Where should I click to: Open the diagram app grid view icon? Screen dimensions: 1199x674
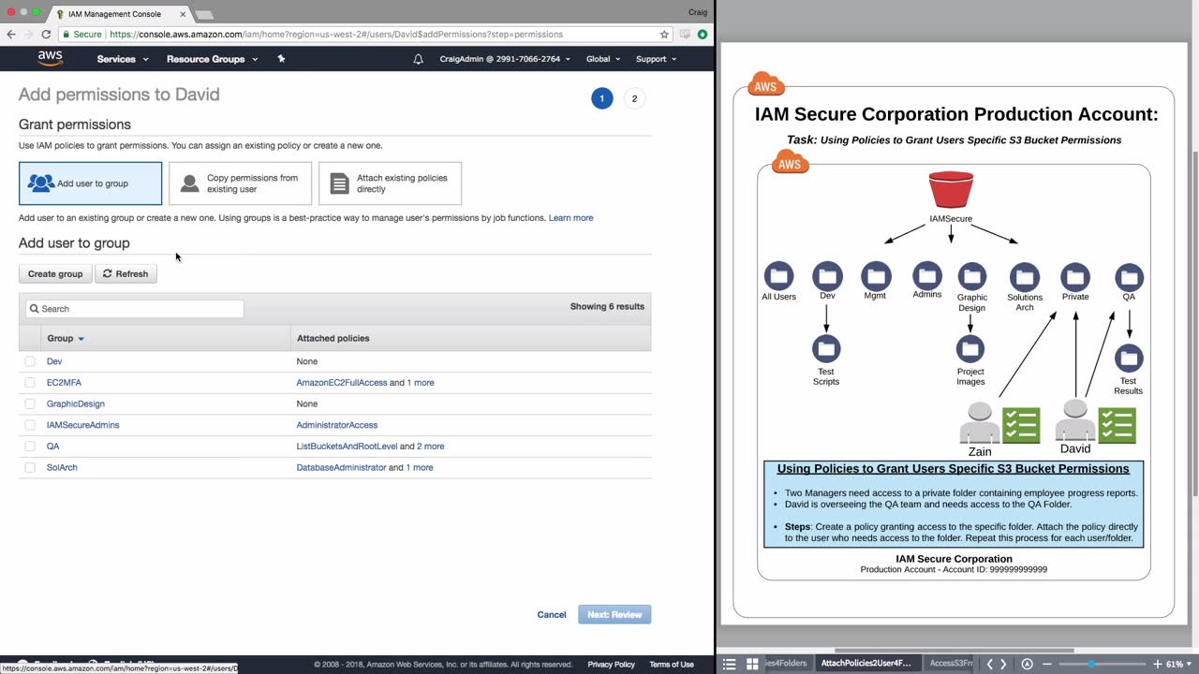(x=752, y=665)
